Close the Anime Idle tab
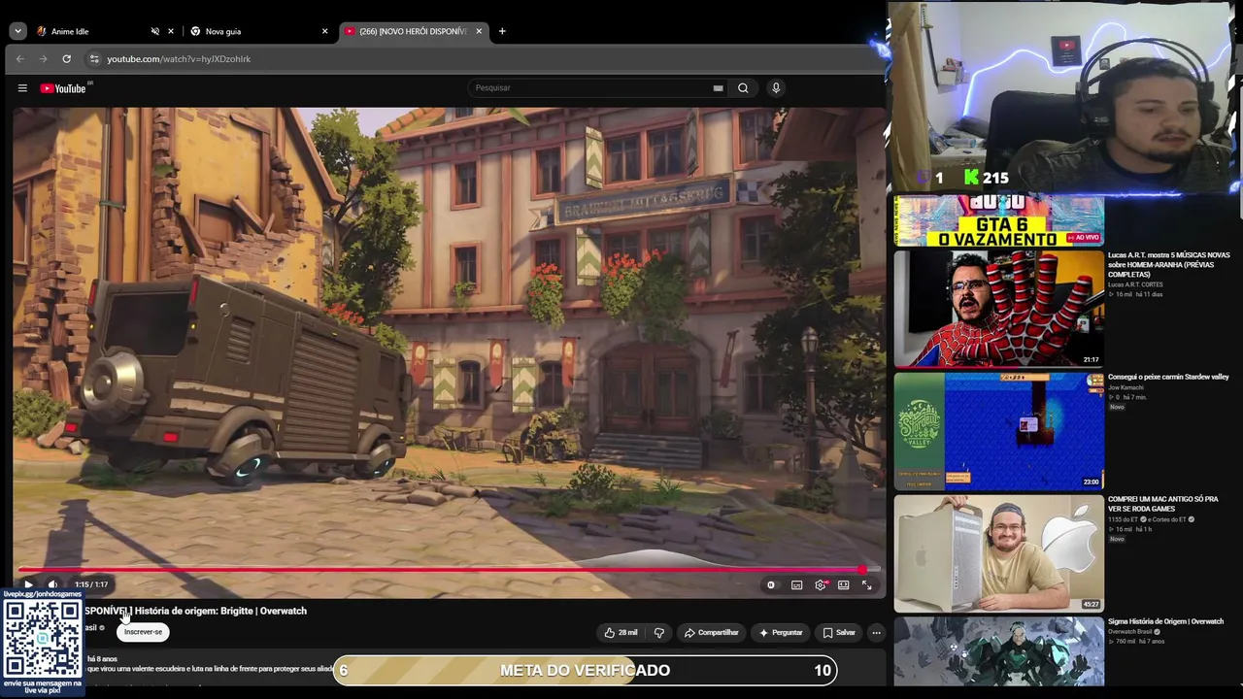The width and height of the screenshot is (1243, 699). [171, 31]
